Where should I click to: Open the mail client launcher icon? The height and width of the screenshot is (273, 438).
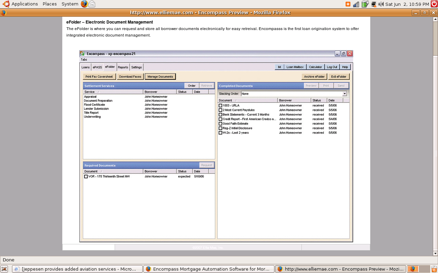coord(92,4)
